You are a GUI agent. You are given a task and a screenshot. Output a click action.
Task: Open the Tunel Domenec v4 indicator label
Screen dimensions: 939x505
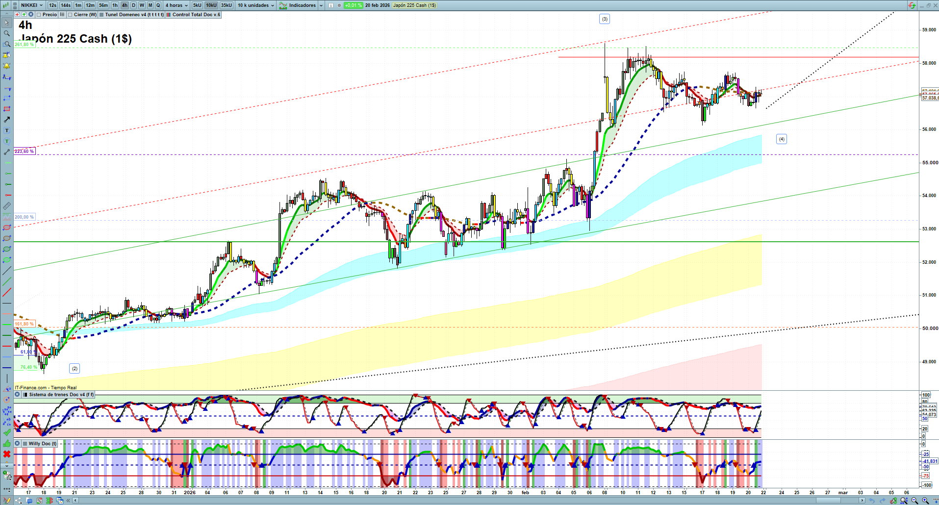click(x=134, y=15)
